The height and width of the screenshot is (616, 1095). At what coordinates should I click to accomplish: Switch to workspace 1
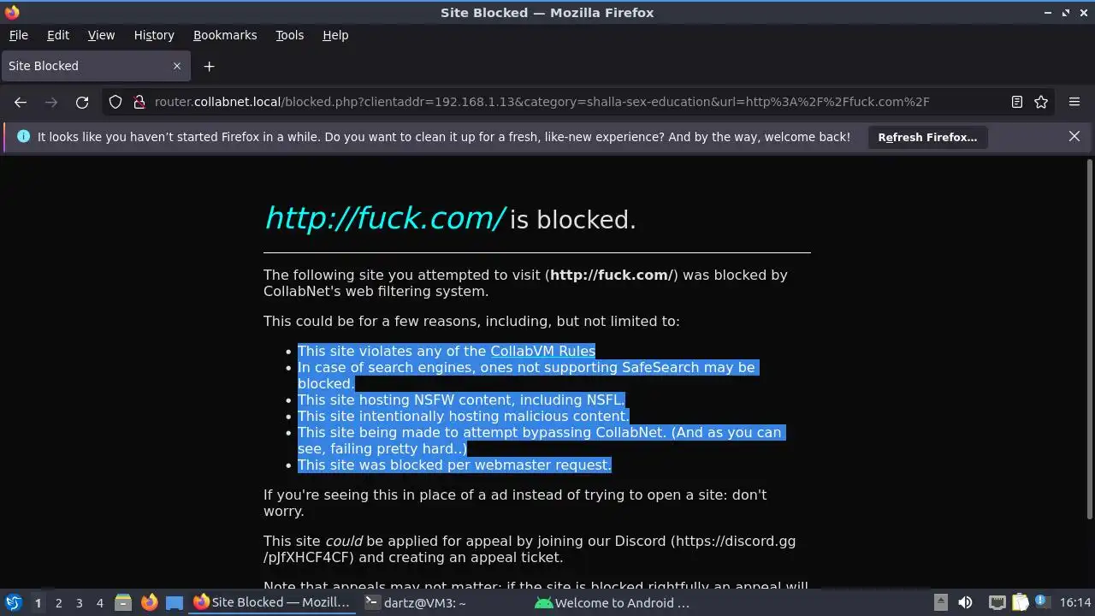point(38,603)
